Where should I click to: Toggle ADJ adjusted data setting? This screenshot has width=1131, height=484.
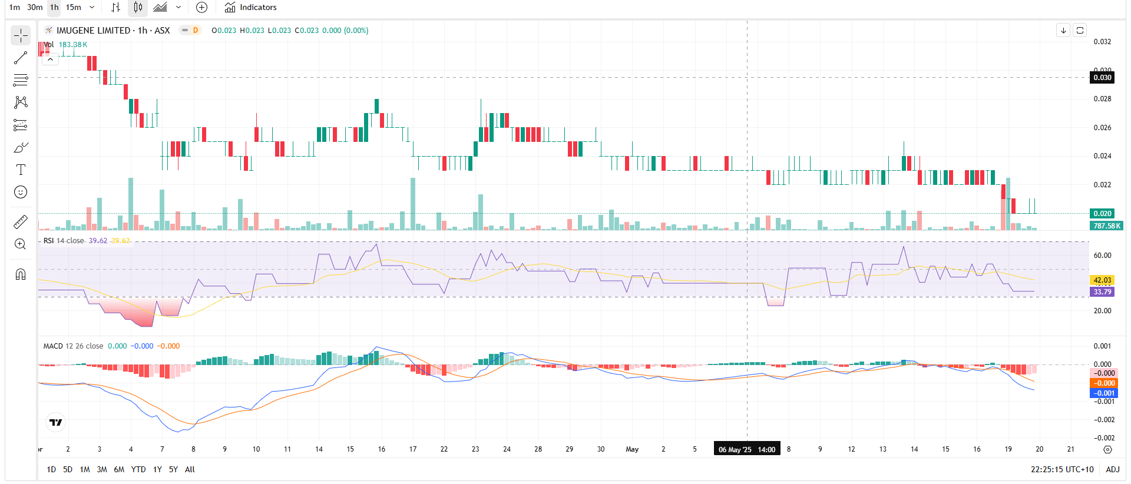1113,469
